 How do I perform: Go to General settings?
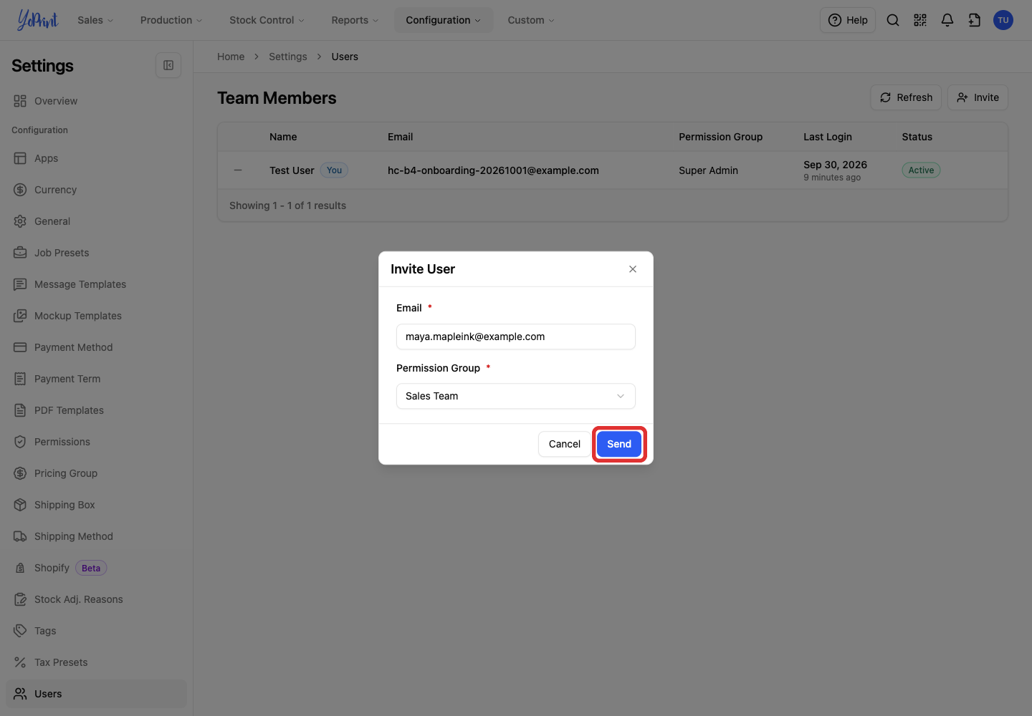pyautogui.click(x=96, y=221)
